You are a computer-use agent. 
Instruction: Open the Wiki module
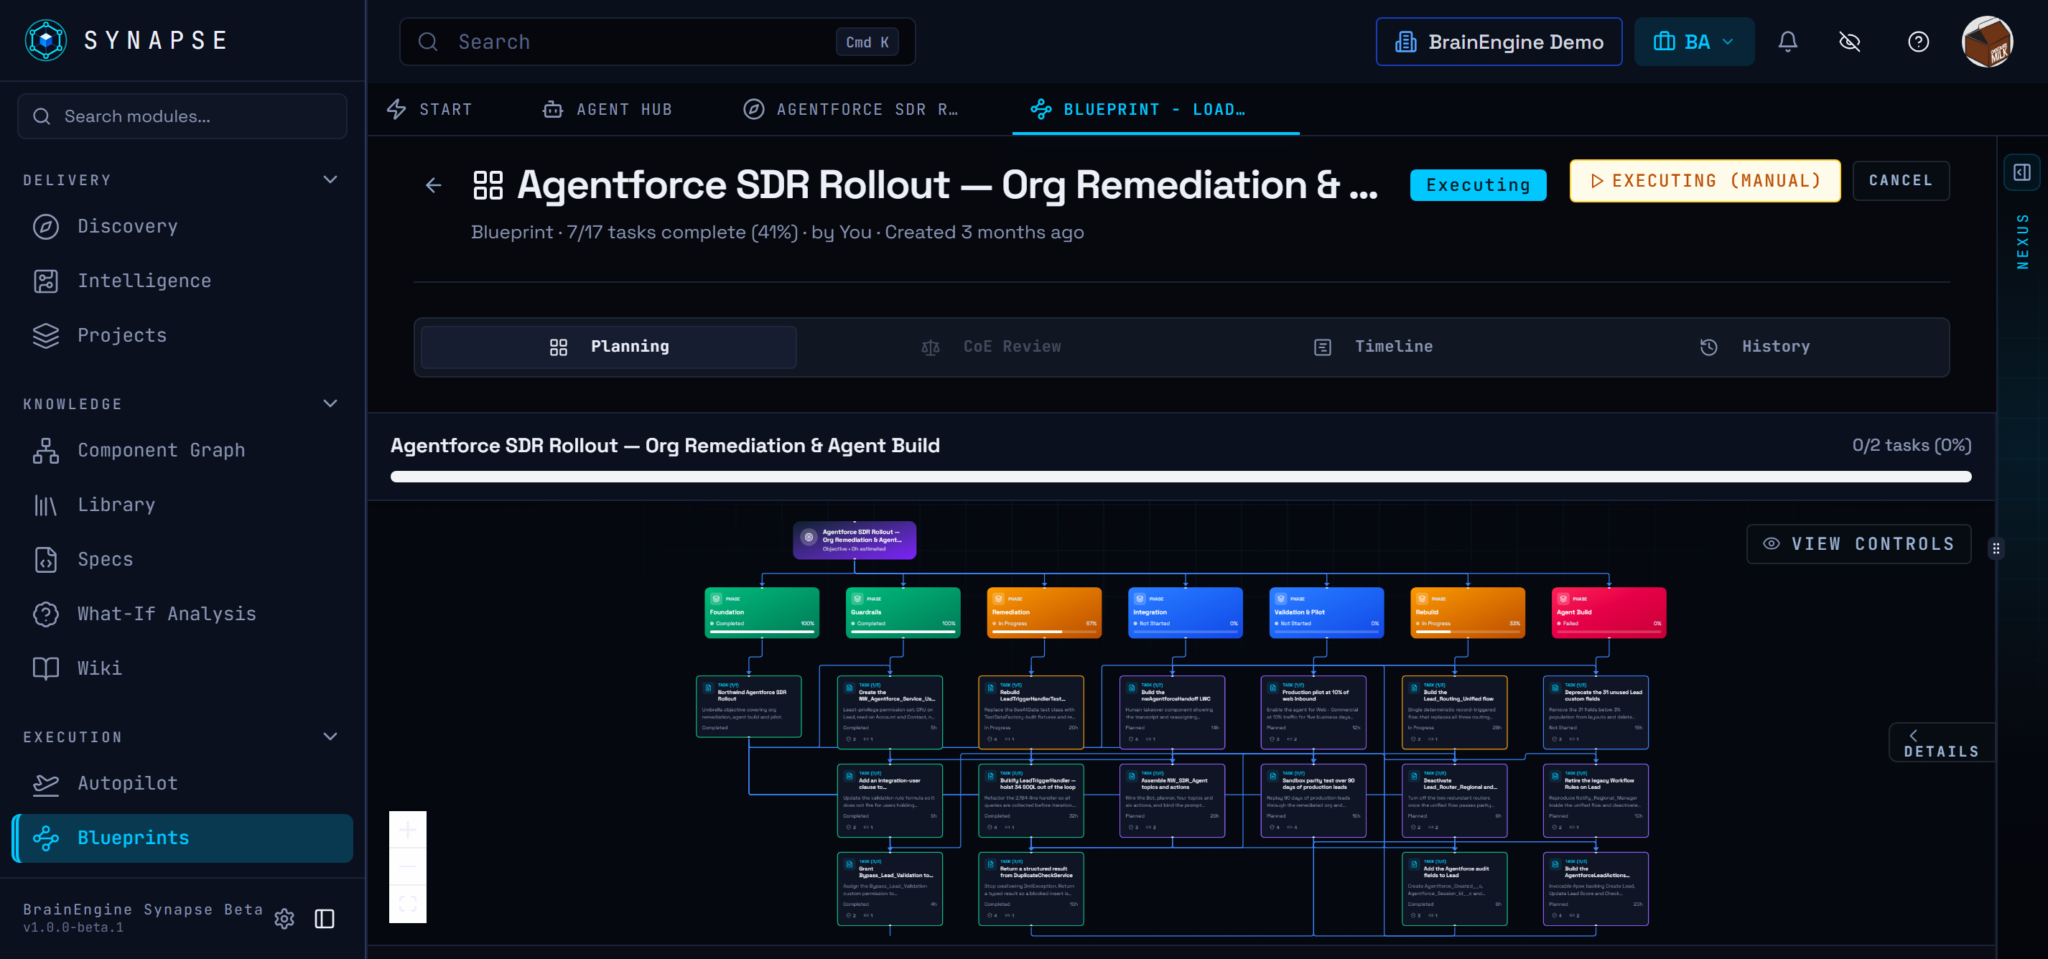182,668
